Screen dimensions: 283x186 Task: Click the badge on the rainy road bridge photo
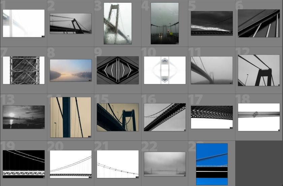[177, 43]
